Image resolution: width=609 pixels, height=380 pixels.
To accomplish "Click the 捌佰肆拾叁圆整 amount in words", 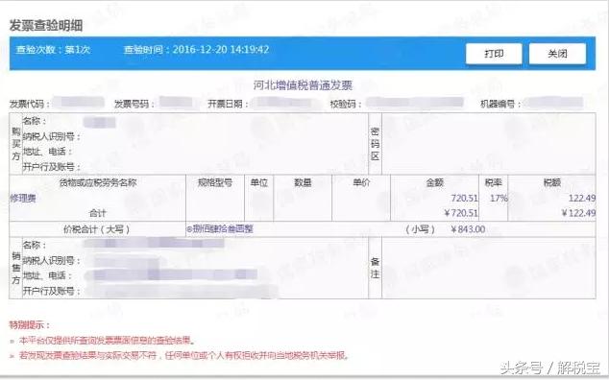I will point(220,229).
